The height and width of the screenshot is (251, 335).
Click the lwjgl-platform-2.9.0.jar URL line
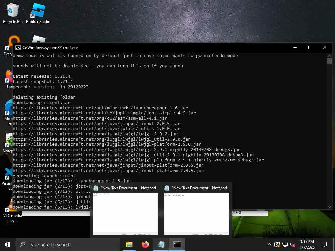(107, 144)
